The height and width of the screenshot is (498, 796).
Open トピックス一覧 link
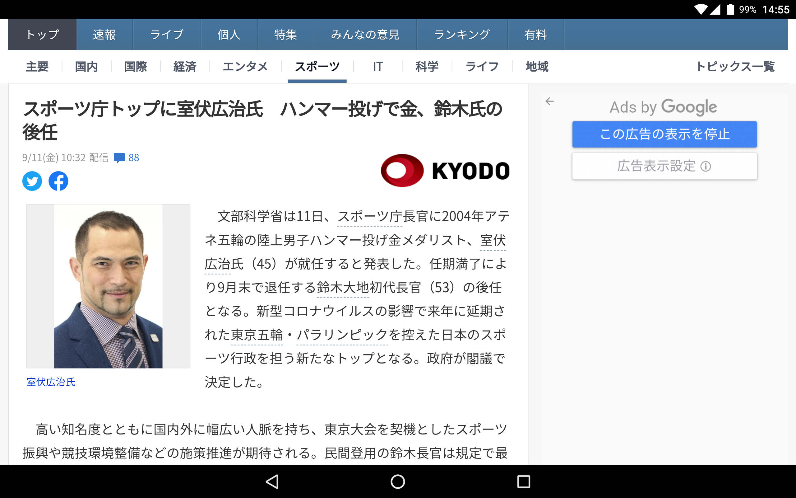pos(735,67)
